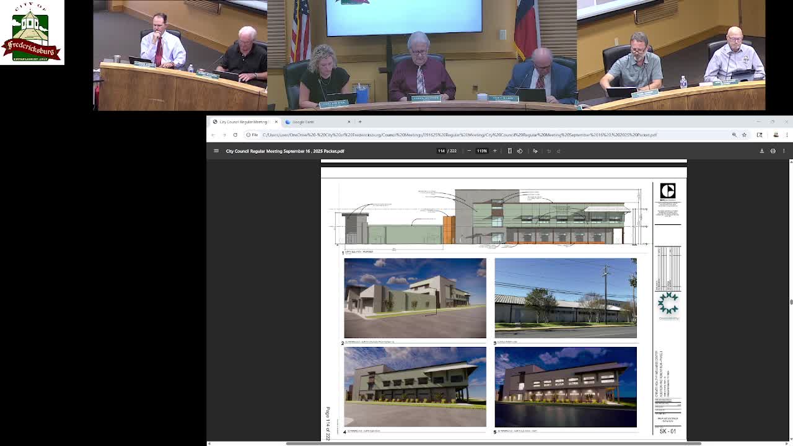Open the PDF annotation tool
The height and width of the screenshot is (446, 793).
click(535, 151)
